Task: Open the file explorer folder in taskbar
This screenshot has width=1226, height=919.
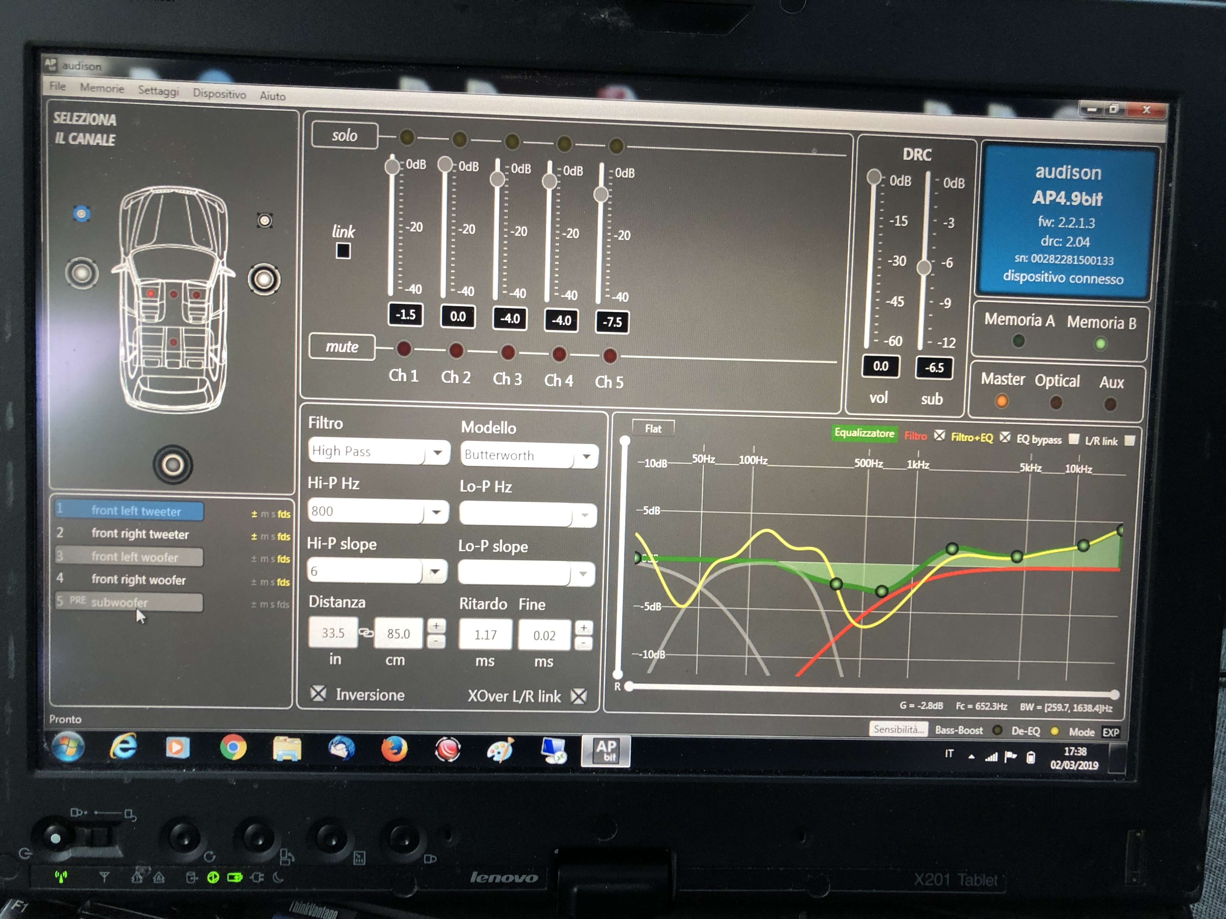Action: (x=286, y=749)
